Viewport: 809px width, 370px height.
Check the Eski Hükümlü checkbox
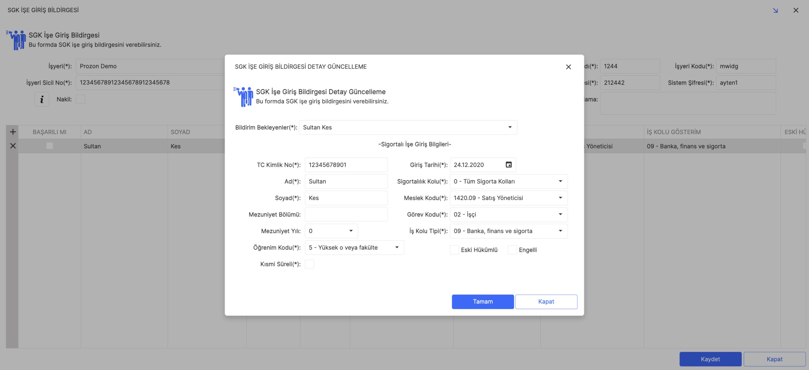pyautogui.click(x=454, y=250)
